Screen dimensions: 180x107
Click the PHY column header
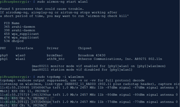click(x=3, y=48)
